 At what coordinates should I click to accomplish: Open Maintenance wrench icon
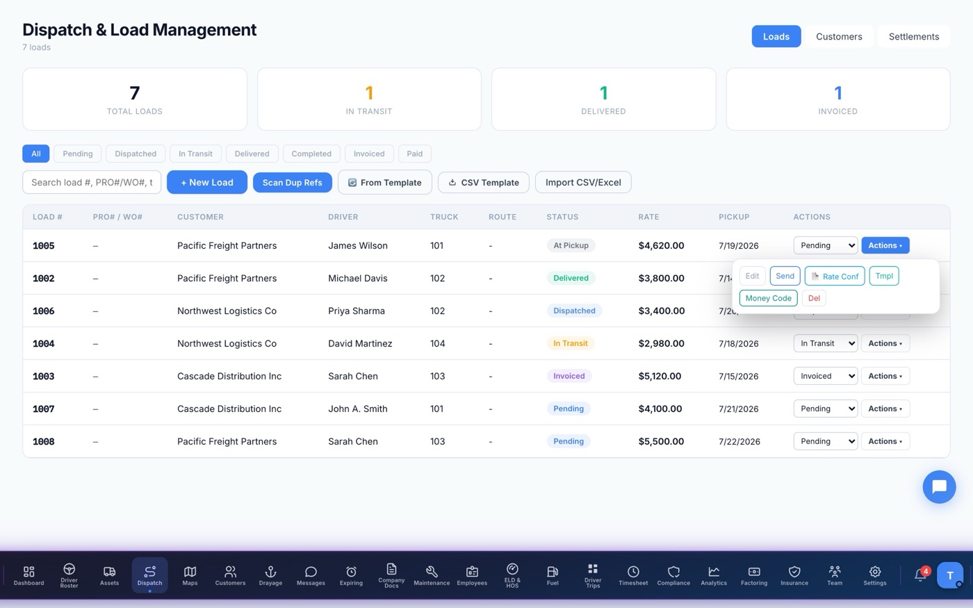432,575
